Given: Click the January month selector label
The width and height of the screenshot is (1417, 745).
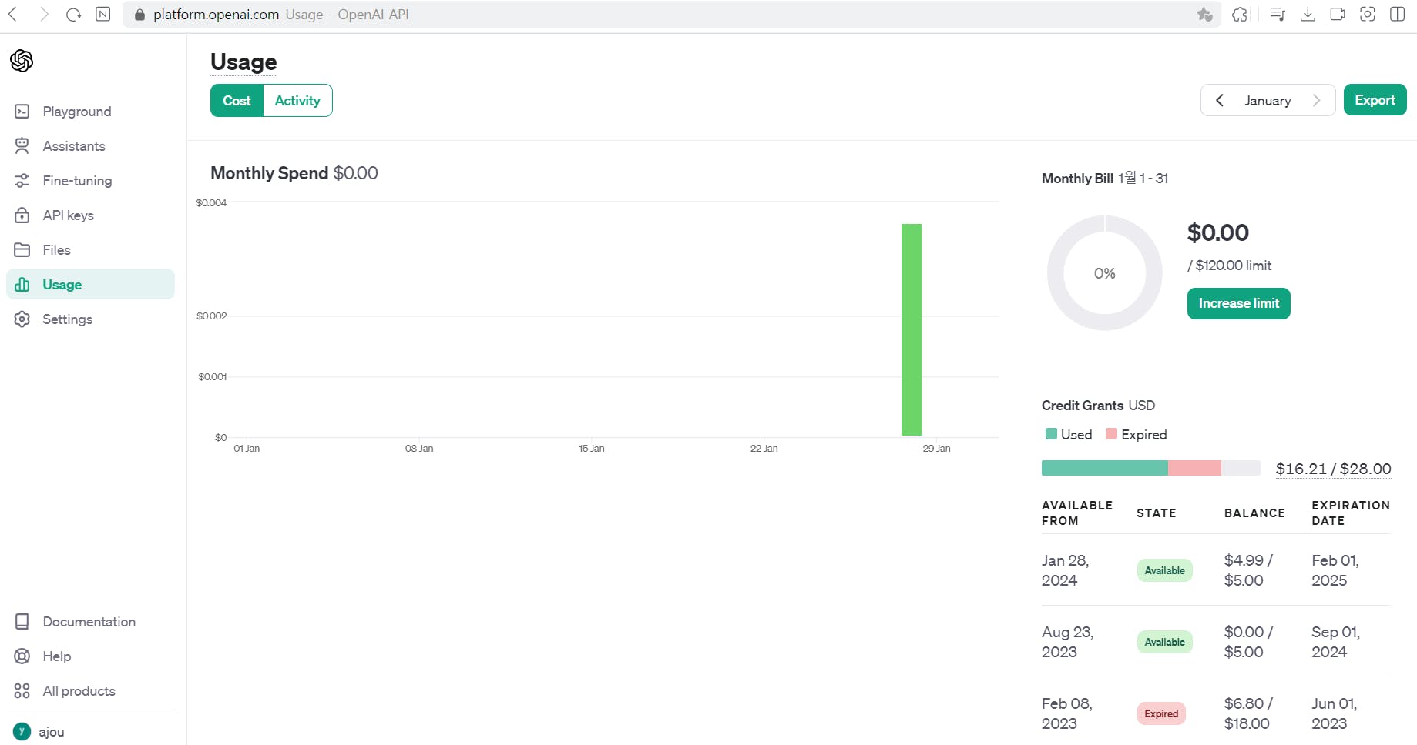Looking at the screenshot, I should (1268, 101).
